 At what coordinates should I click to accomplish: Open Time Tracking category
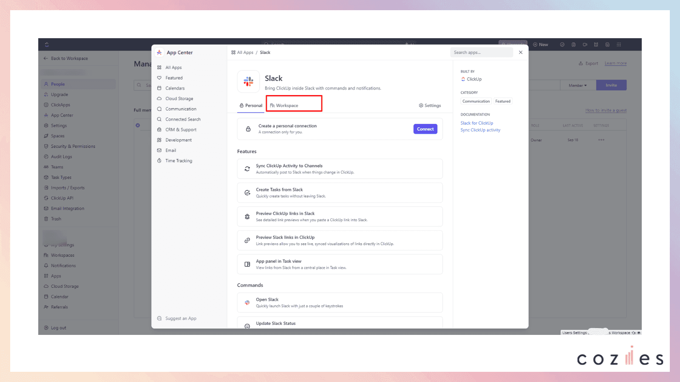(175, 161)
